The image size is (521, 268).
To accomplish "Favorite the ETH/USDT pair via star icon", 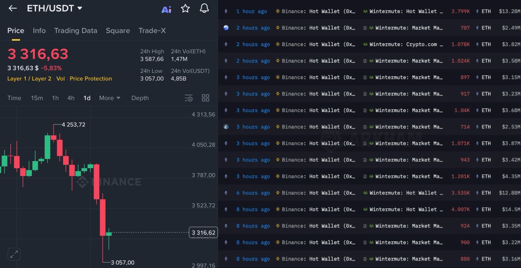I will [x=185, y=8].
